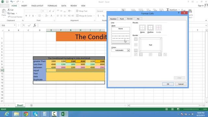Open the REVIEW ribbon tab
The height and width of the screenshot is (117, 208).
73,6
